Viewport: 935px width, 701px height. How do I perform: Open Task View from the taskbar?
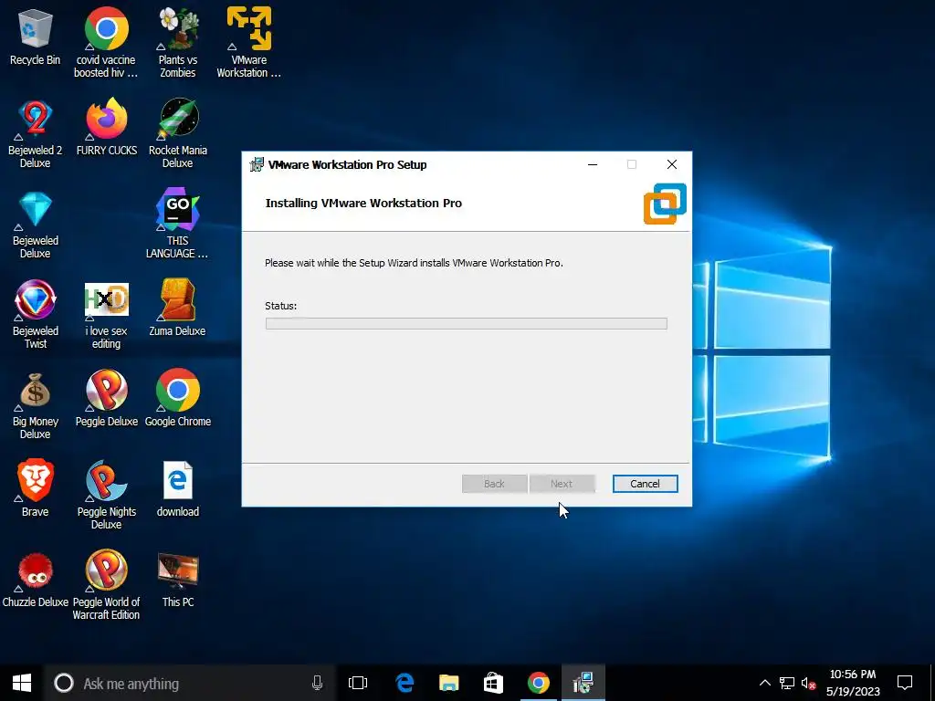tap(358, 683)
